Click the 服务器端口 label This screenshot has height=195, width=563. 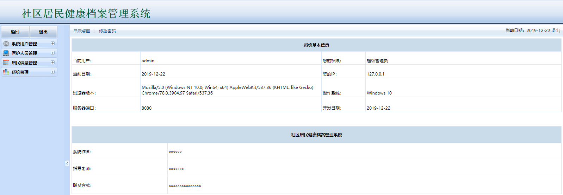point(84,108)
